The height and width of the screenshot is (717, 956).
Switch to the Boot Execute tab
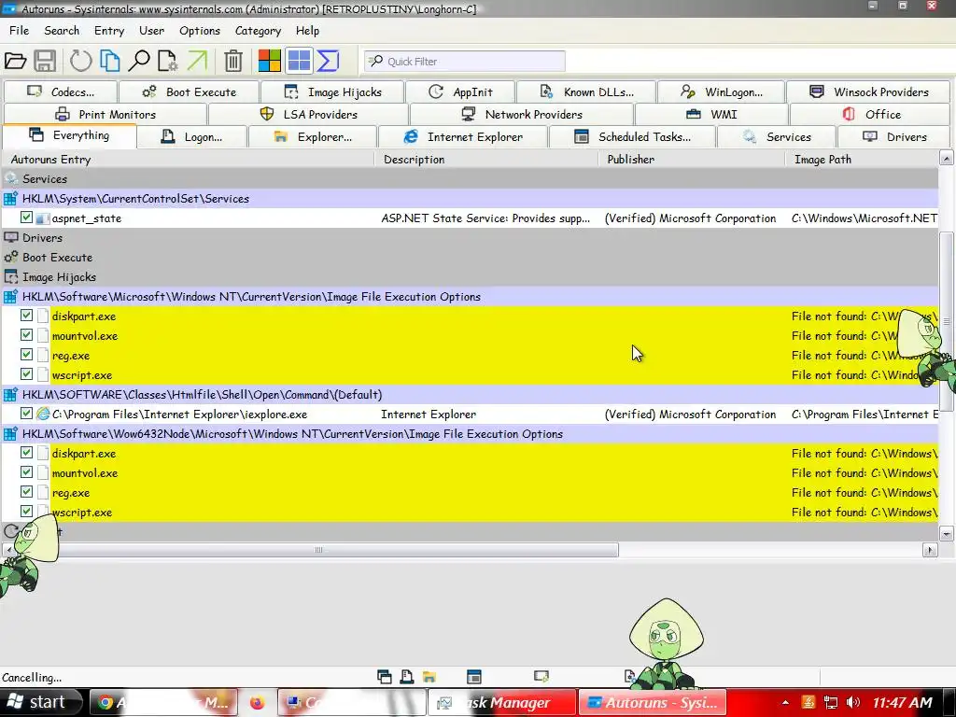189,92
